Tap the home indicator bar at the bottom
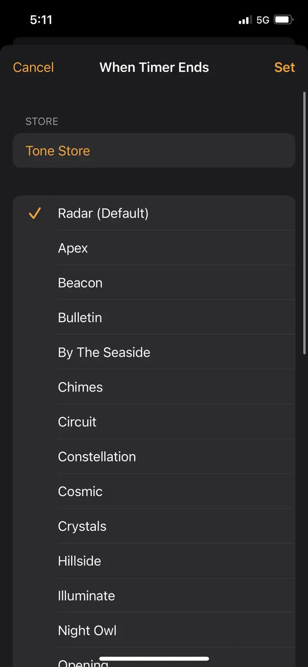 pos(154,658)
